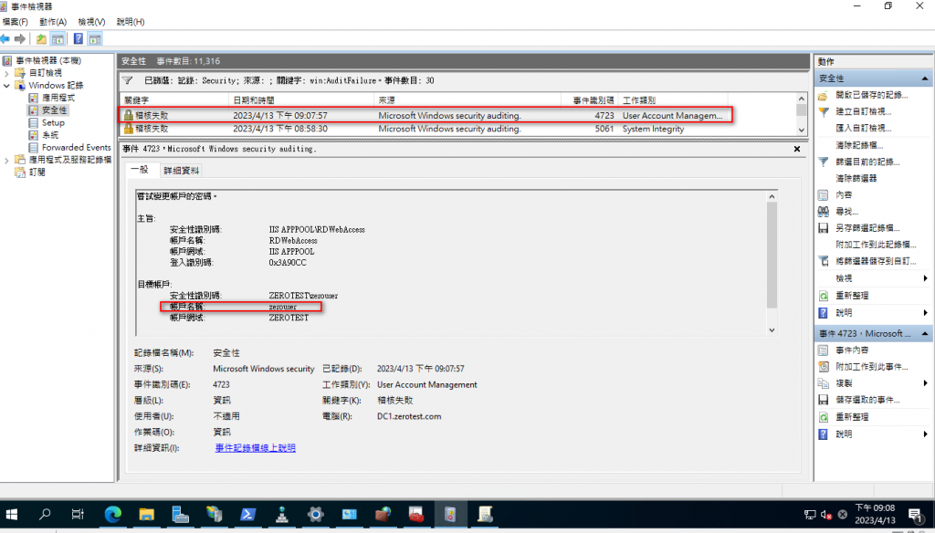Image resolution: width=935 pixels, height=533 pixels.
Task: Sort by 日期和時間 column header
Action: pos(301,100)
